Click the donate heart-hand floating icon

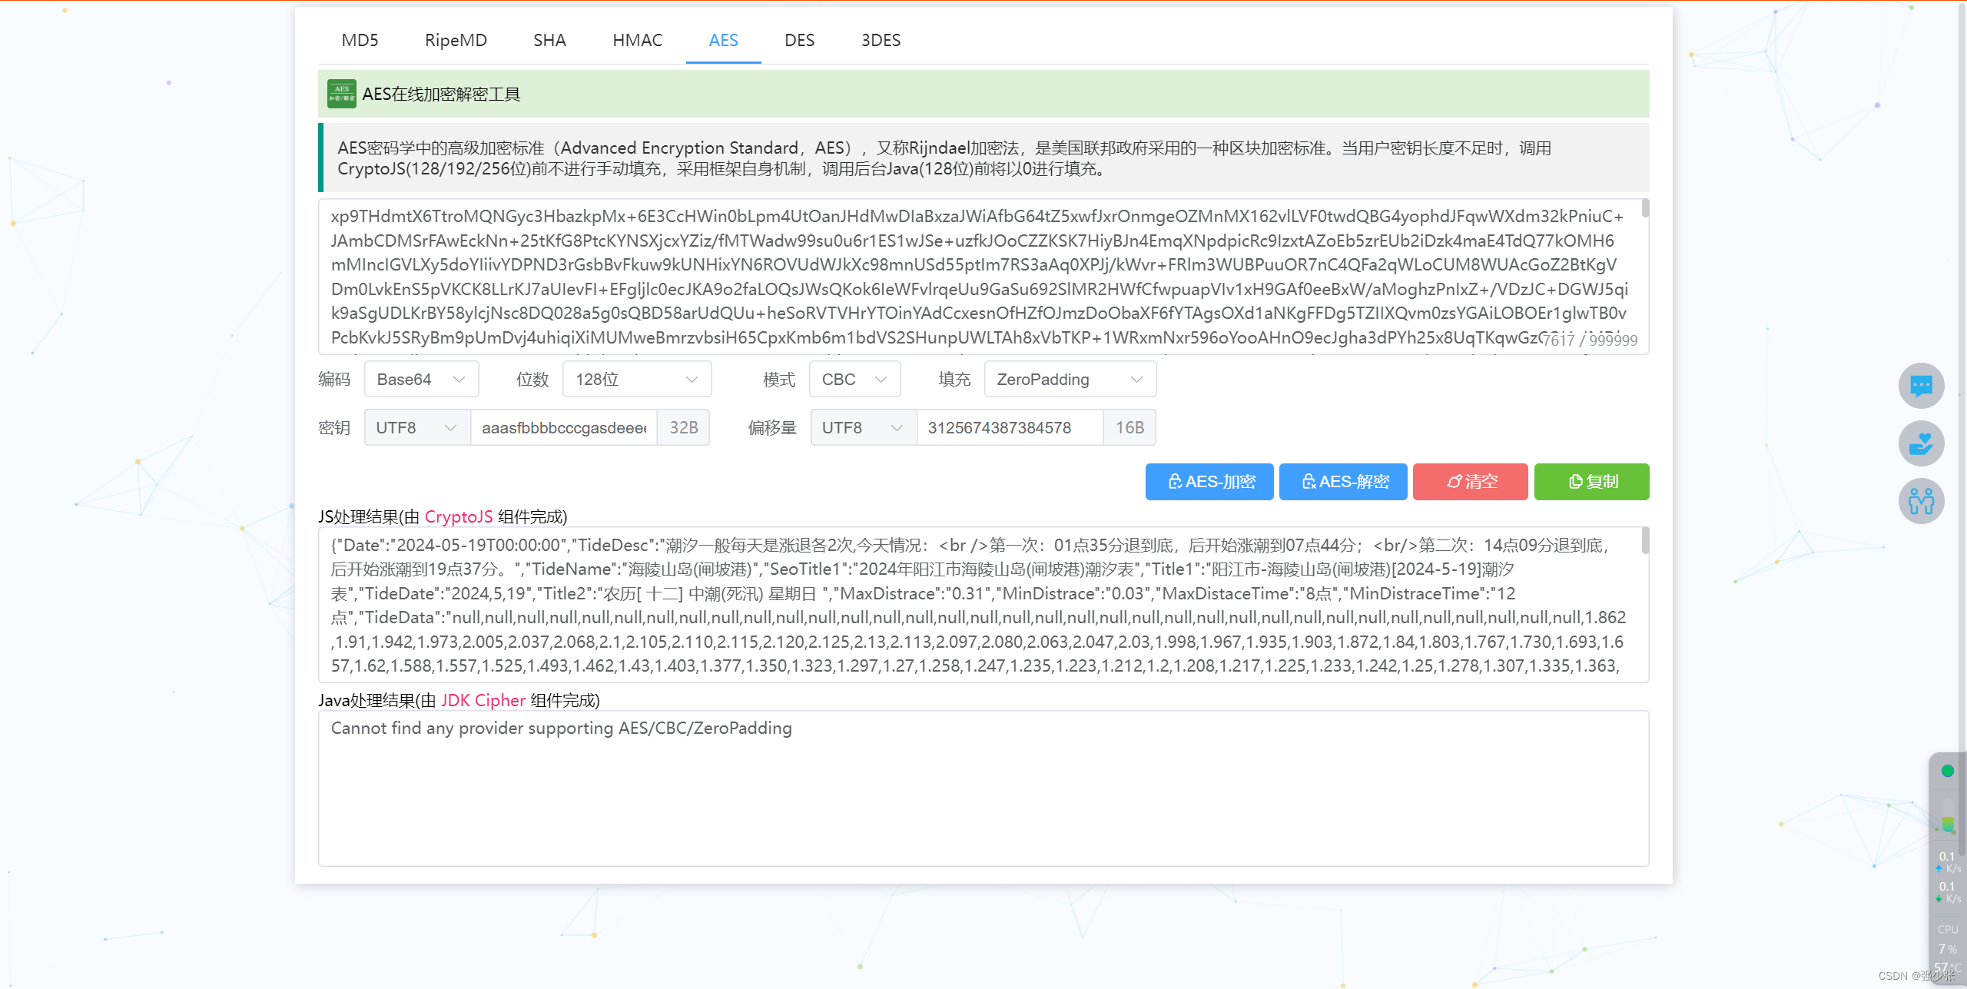[x=1921, y=444]
